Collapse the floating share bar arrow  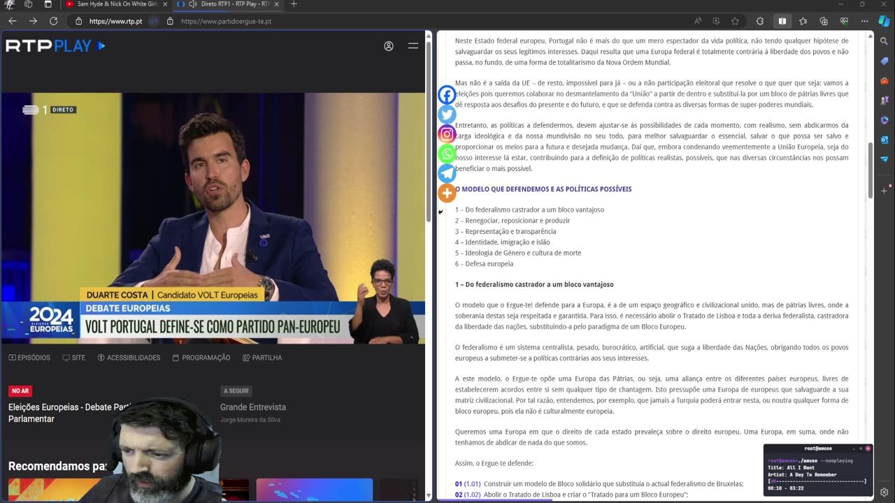coord(441,212)
